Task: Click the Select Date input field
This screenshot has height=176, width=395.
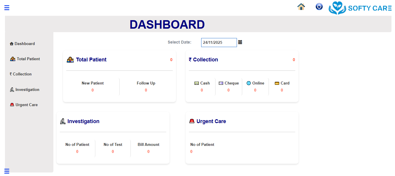Action: pos(219,42)
